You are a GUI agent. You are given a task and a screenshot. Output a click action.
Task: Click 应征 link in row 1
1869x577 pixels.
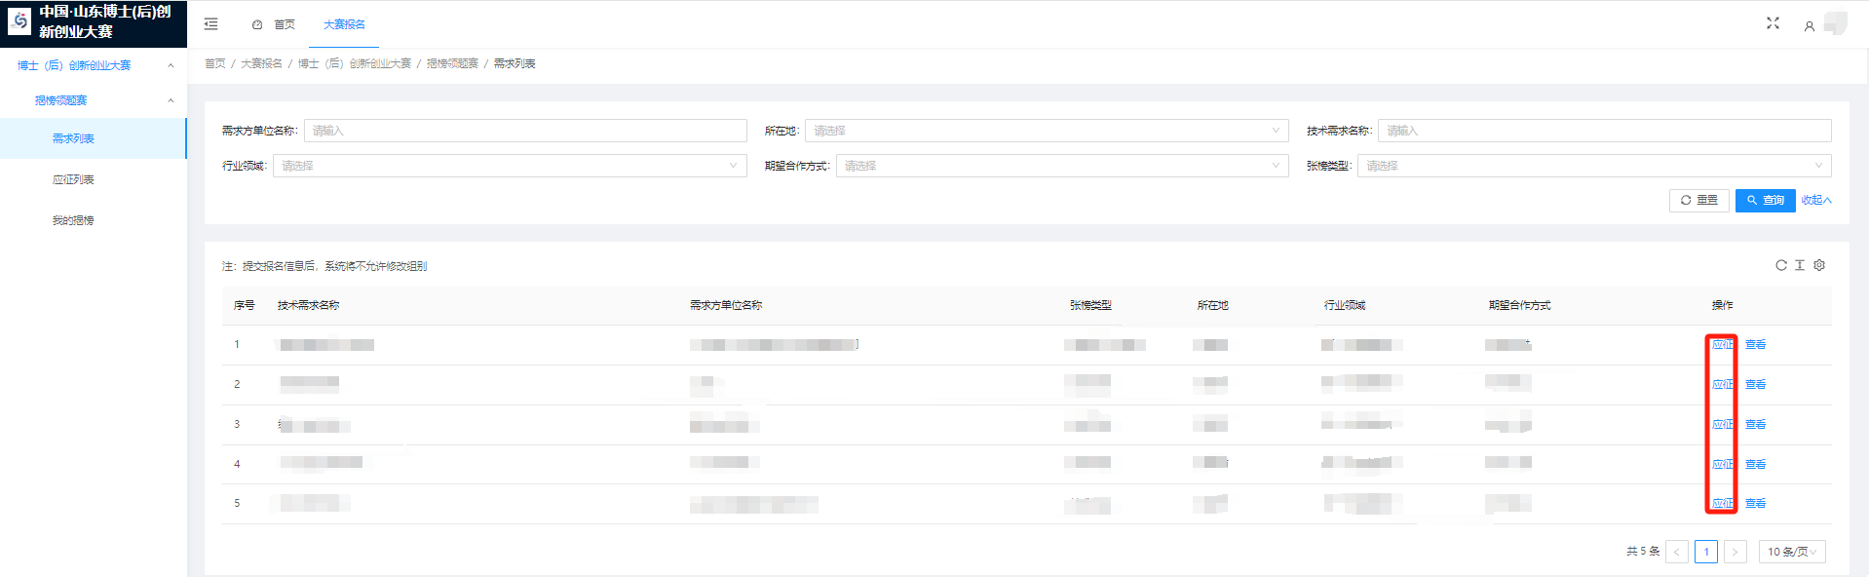pos(1722,344)
